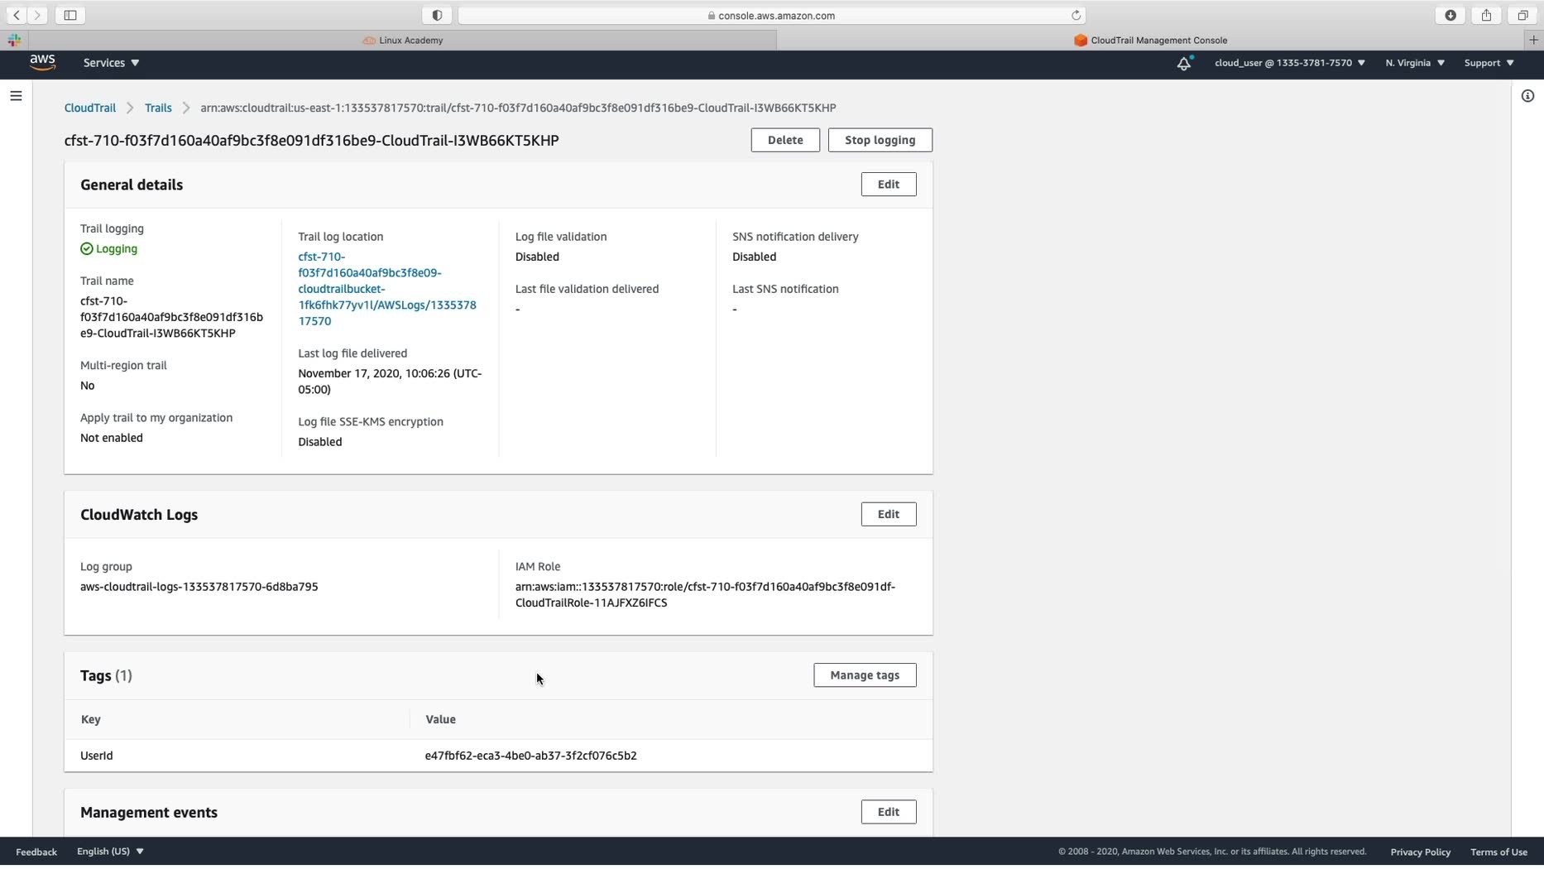
Task: Switch to the Linux Academy tab
Action: 403,40
